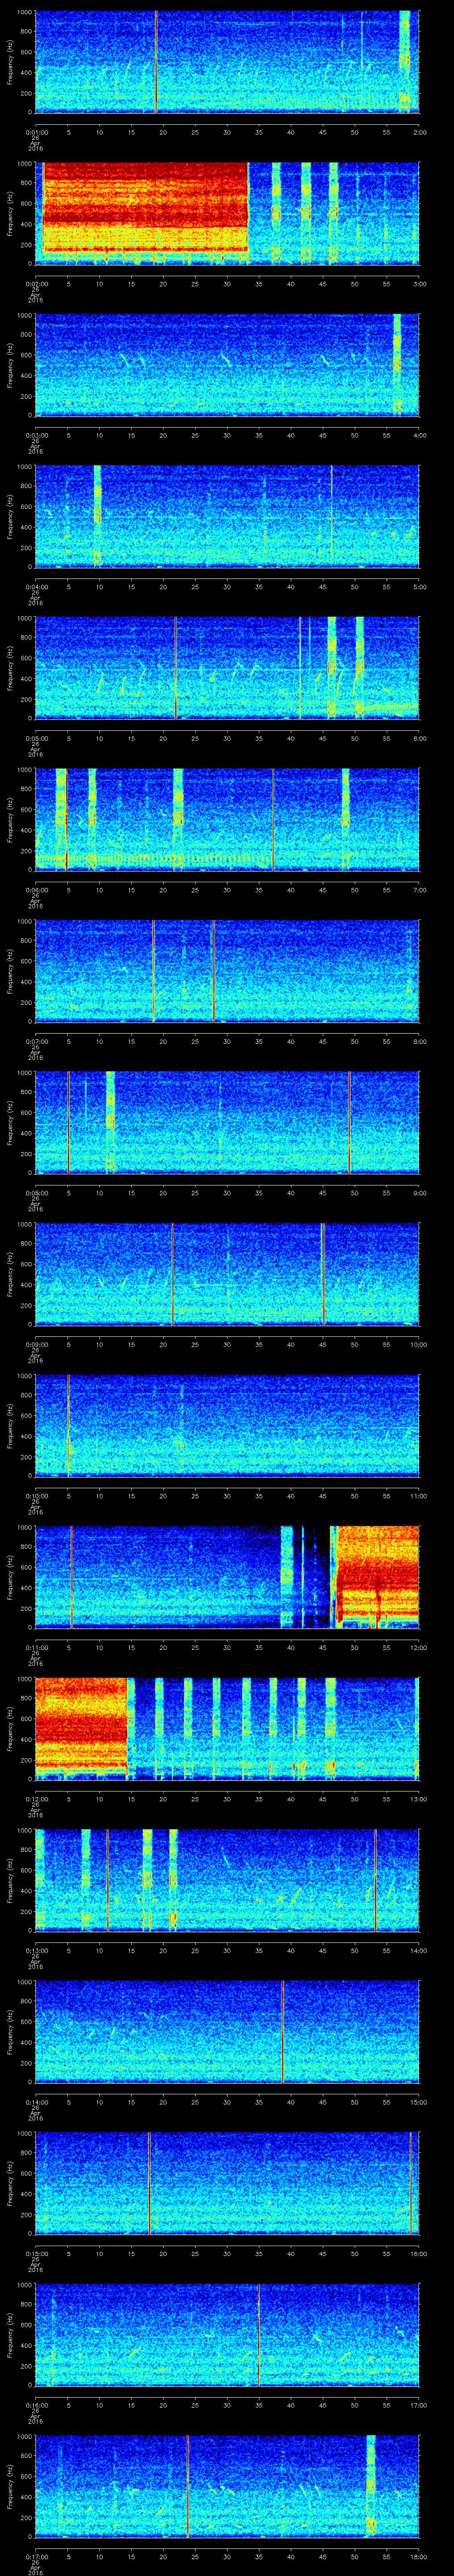The width and height of the screenshot is (454, 2576).
Task: Click the "12:00" end time label
Action: [418, 1647]
